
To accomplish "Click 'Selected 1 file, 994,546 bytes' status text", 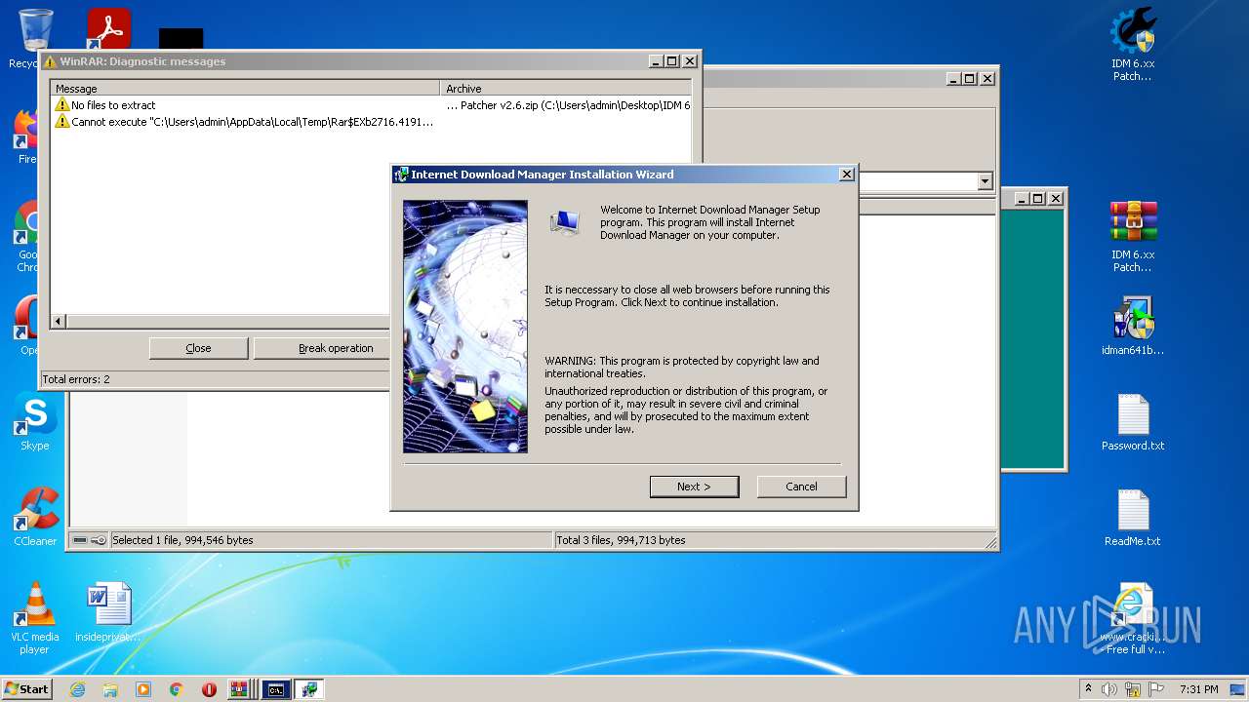I will pos(182,540).
